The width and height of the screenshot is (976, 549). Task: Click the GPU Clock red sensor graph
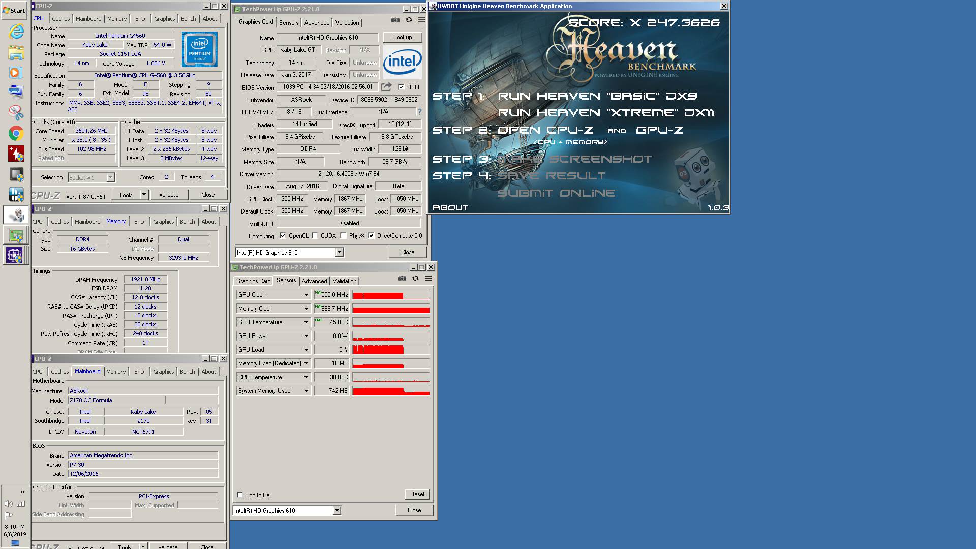point(391,295)
